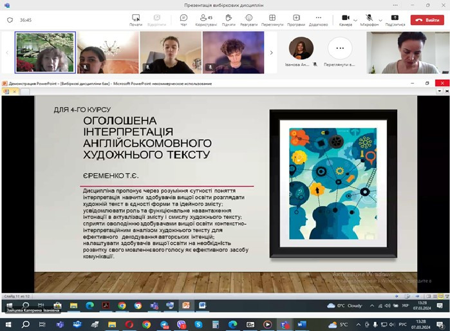Open the More actions ellipsis menu
The height and width of the screenshot is (331, 450).
pyautogui.click(x=318, y=19)
